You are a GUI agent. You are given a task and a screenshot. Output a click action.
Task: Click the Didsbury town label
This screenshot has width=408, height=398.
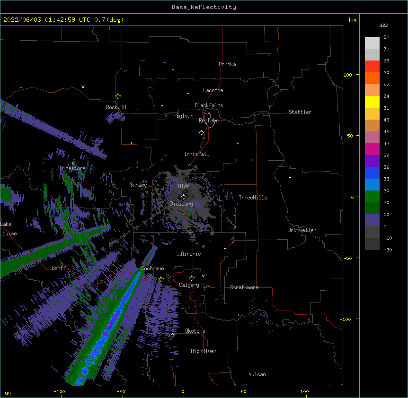[x=182, y=204]
